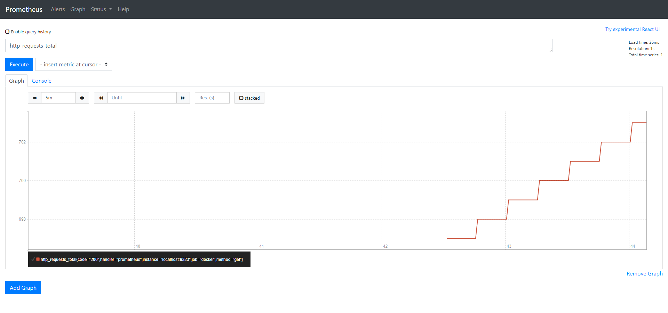Toggle the series checkmark in the legend
Viewport: 668px width, 313px height.
(x=33, y=259)
